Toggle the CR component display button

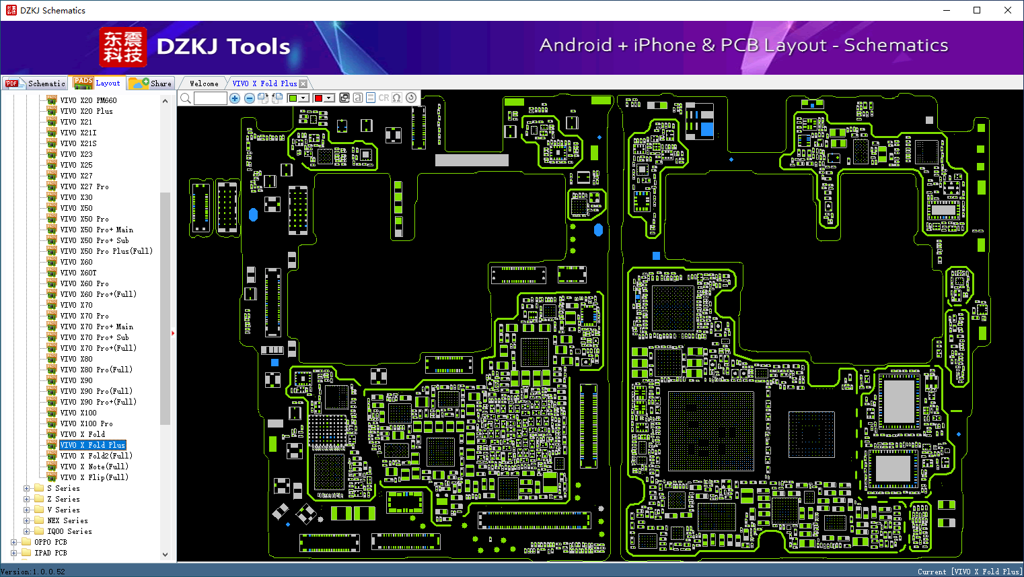383,98
